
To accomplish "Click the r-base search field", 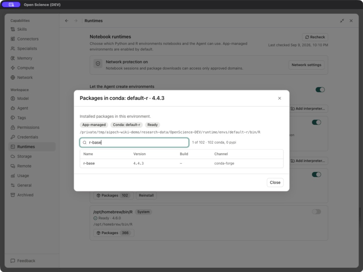I will click(x=134, y=142).
